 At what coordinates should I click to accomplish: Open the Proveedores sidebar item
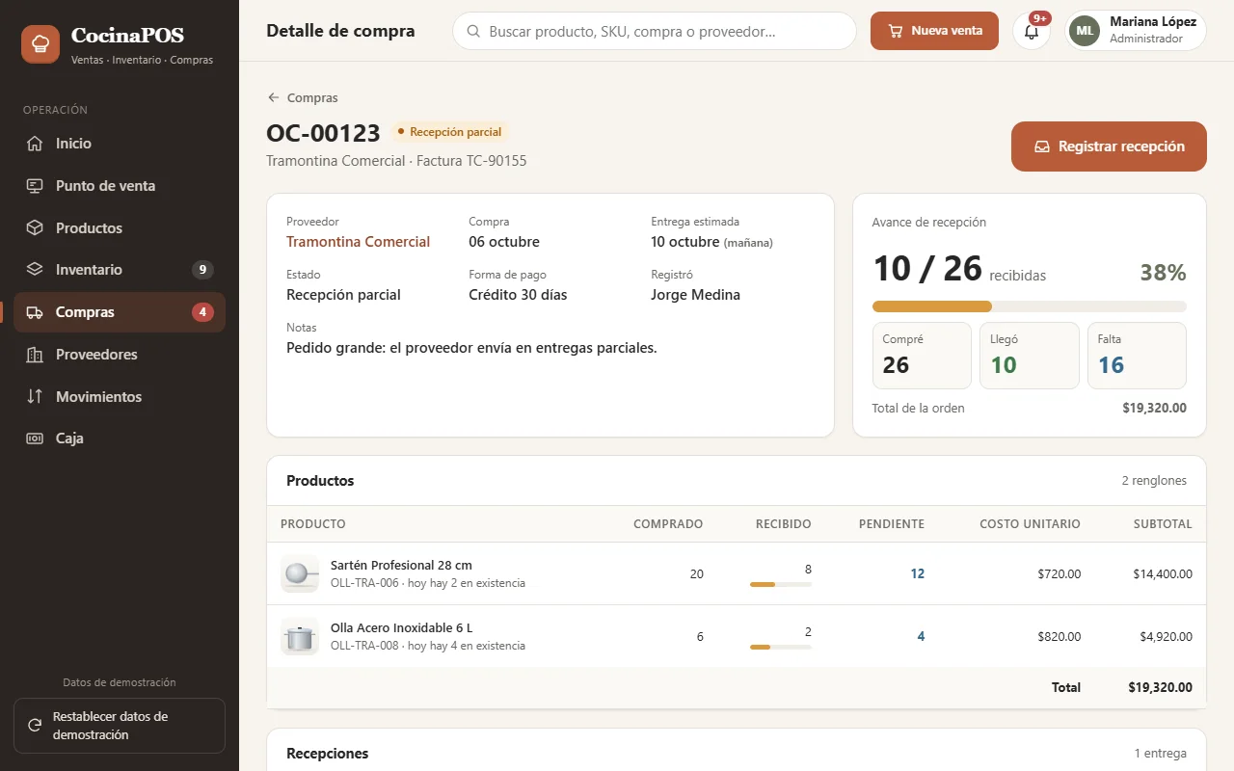(x=120, y=355)
